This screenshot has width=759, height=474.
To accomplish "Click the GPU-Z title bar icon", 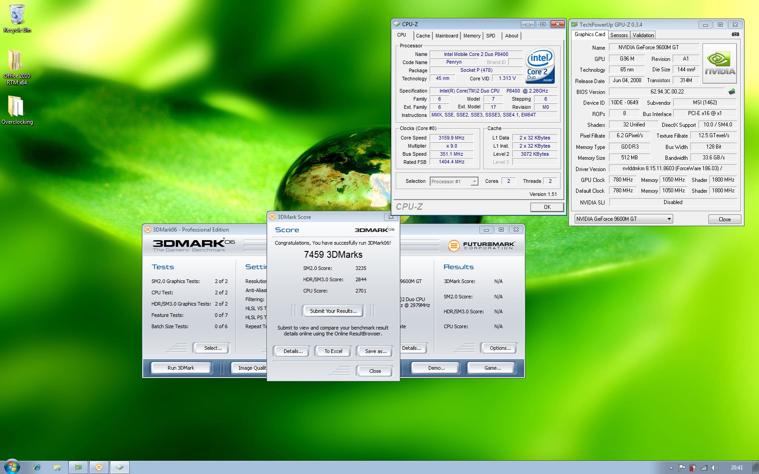I will coord(574,24).
